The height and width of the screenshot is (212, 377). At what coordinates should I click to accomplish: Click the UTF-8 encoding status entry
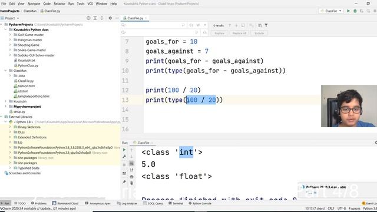point(342,208)
